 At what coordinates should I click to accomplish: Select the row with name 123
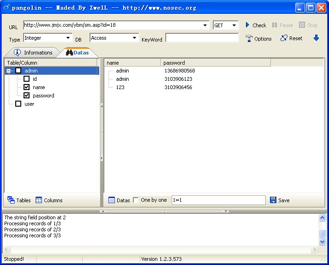[120, 87]
